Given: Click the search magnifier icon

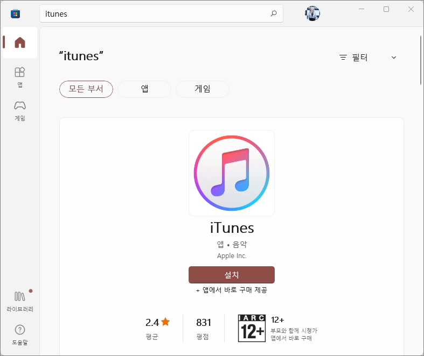Looking at the screenshot, I should point(274,13).
